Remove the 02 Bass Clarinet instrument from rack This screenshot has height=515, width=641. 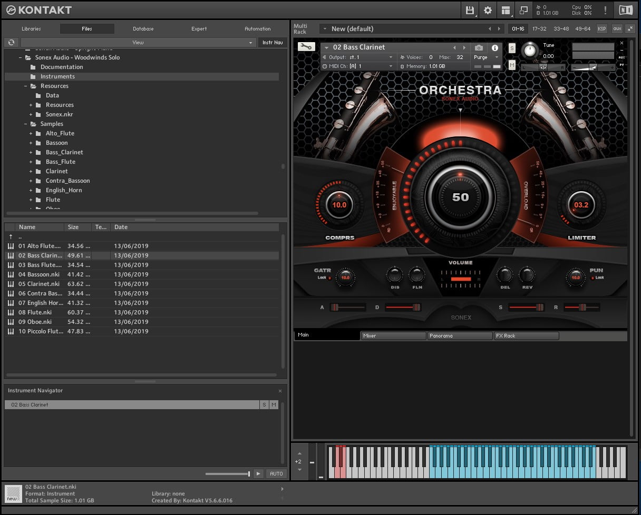[x=622, y=43]
